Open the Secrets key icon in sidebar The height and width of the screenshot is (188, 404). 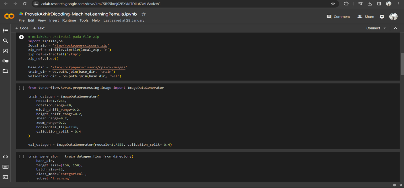click(5, 61)
